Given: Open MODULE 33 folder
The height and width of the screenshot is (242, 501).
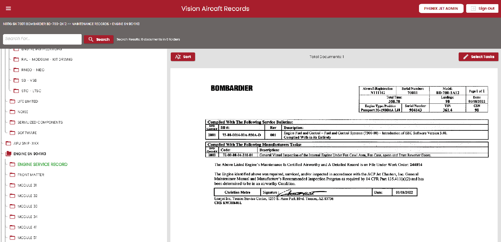Looking at the screenshot, I should (27, 206).
